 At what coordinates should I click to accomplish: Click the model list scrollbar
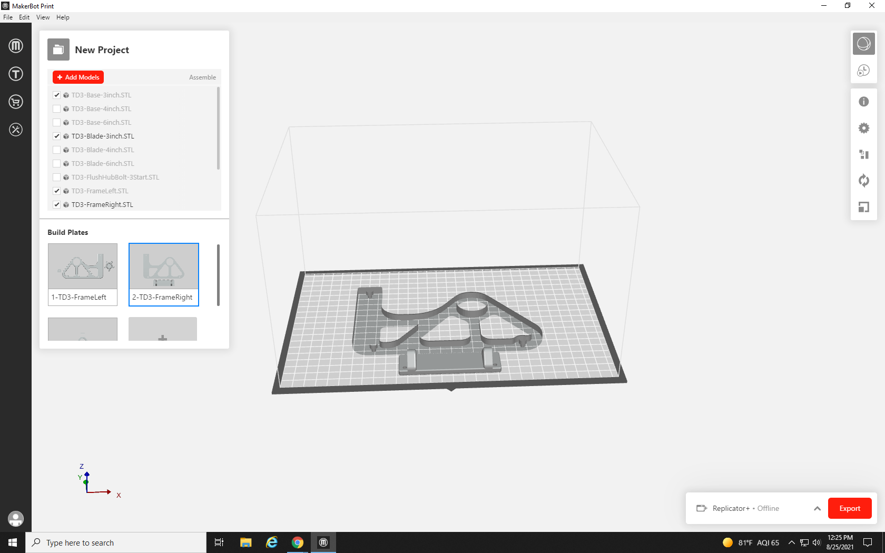[218, 129]
